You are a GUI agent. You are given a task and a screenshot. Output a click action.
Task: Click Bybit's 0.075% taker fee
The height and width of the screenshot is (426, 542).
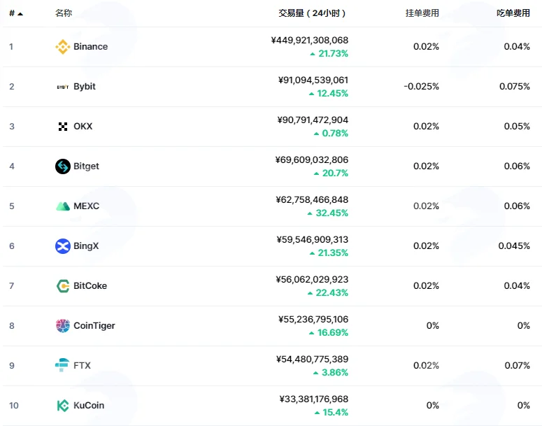tap(515, 87)
